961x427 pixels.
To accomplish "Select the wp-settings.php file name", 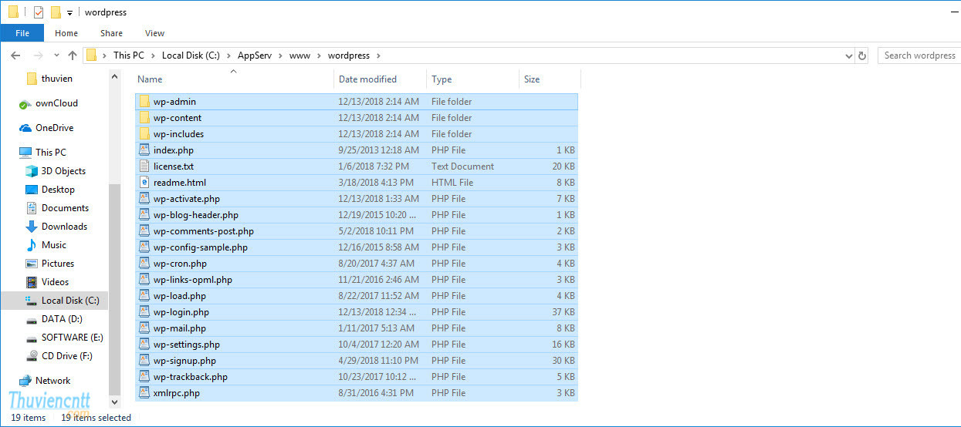I will pyautogui.click(x=186, y=345).
